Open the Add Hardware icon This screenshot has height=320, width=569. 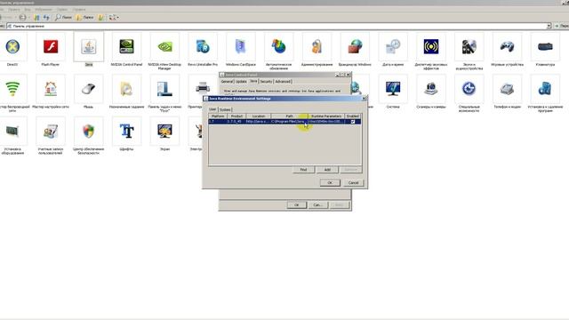pos(12,132)
